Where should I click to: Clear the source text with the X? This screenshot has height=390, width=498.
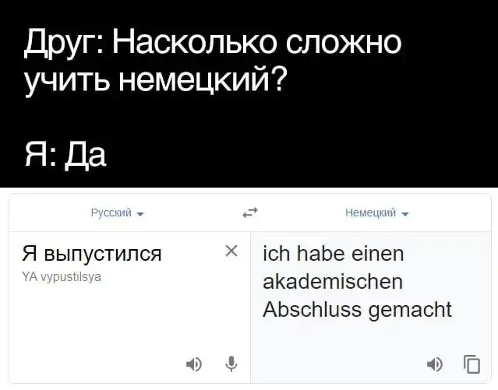click(x=231, y=251)
